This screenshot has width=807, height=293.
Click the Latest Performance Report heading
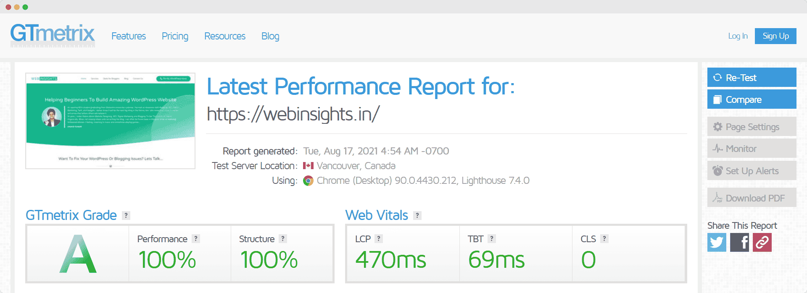click(361, 86)
